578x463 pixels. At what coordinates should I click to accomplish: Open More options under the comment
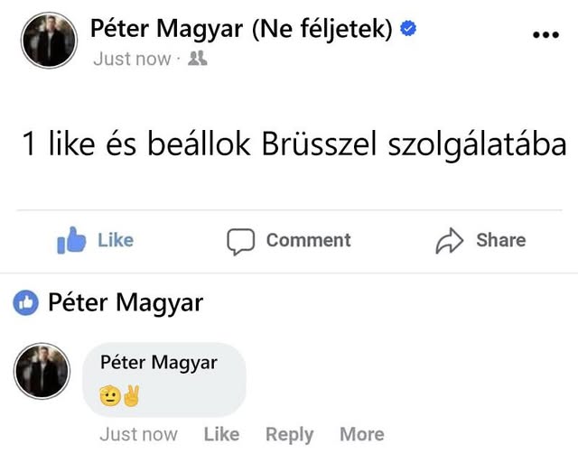coord(361,434)
